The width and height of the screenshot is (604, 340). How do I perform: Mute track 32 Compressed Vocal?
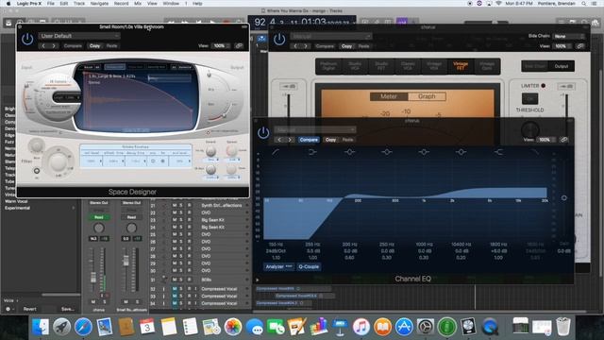175,289
